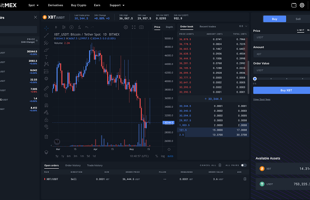Click the trash icon beside Cancel All
This screenshot has width=310, height=200.
coord(220,165)
